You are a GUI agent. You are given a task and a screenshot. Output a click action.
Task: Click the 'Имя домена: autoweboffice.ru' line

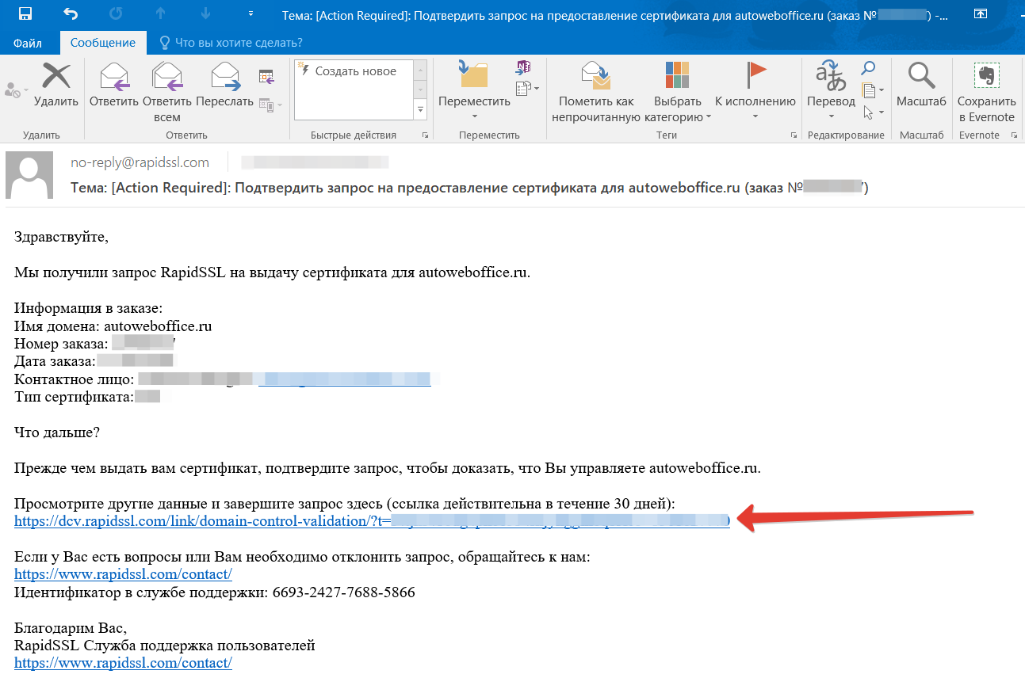click(x=113, y=326)
